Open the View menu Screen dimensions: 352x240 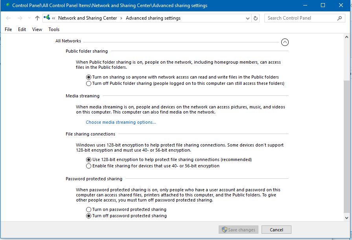[37, 29]
